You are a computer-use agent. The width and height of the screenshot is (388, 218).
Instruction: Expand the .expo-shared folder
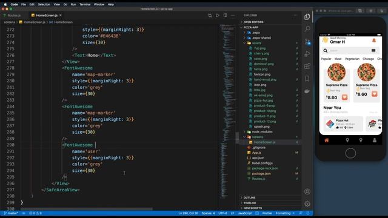click(261, 38)
